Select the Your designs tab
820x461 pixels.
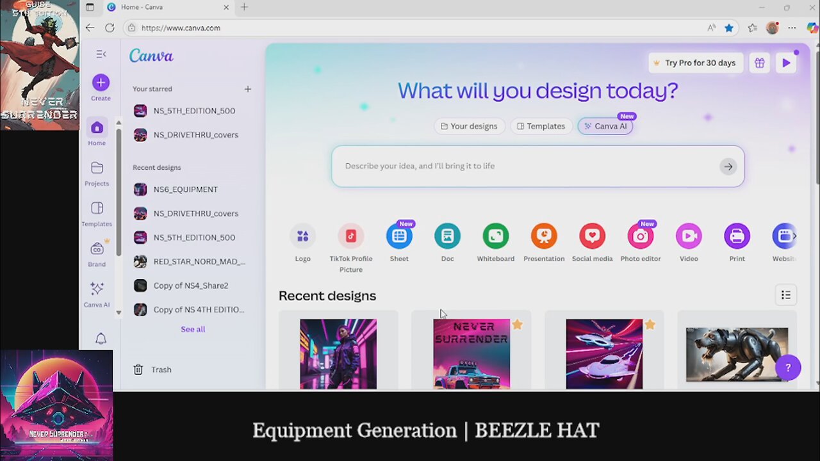pyautogui.click(x=470, y=126)
